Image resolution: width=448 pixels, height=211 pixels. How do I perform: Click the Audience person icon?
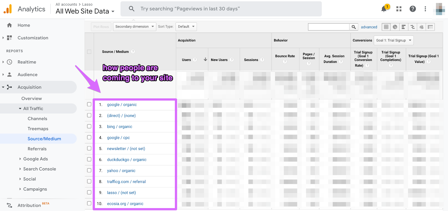point(10,75)
